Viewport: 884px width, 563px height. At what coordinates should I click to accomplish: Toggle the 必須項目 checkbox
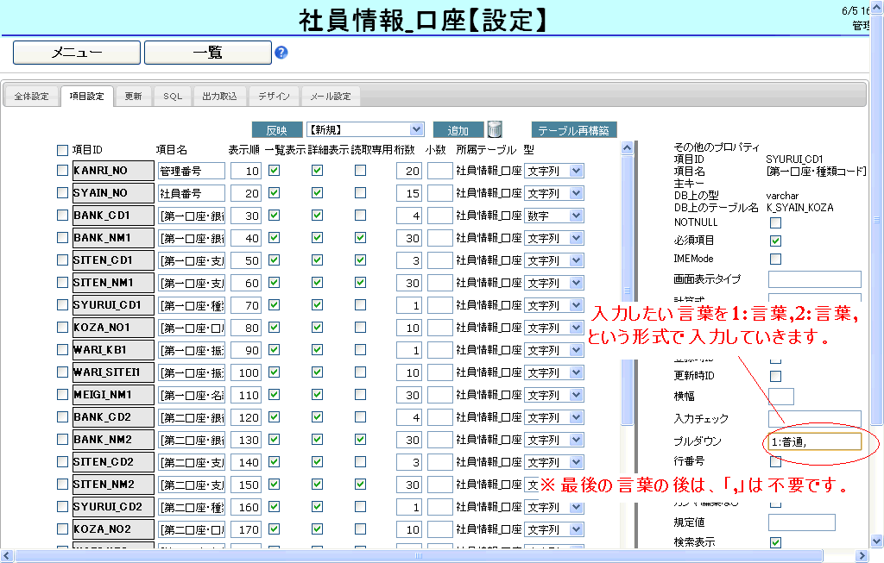click(775, 241)
